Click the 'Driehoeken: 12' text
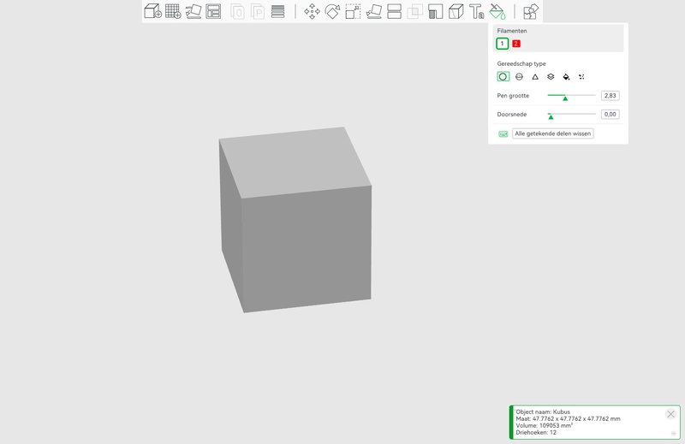Screen dimensions: 685x444 click(536, 432)
